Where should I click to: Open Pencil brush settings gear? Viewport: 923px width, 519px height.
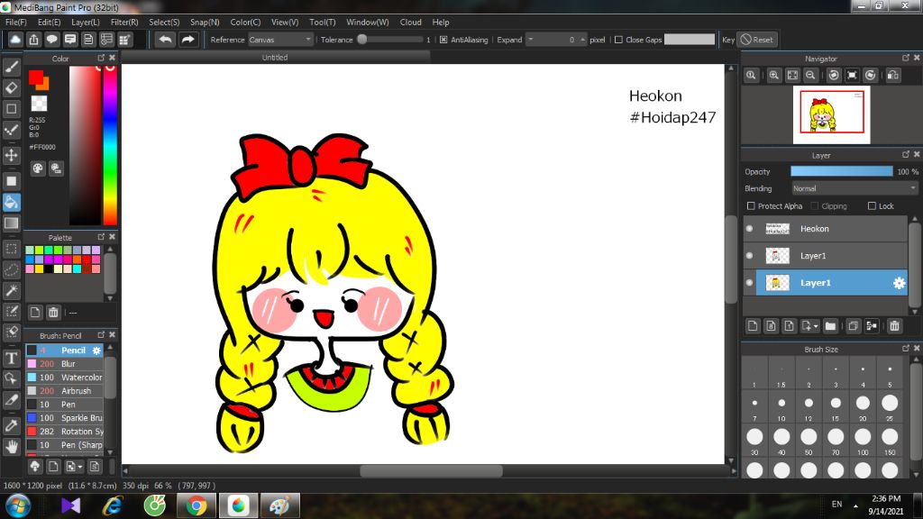tap(96, 351)
